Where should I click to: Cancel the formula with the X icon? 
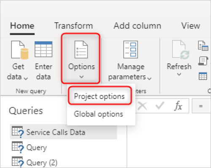(x=142, y=106)
